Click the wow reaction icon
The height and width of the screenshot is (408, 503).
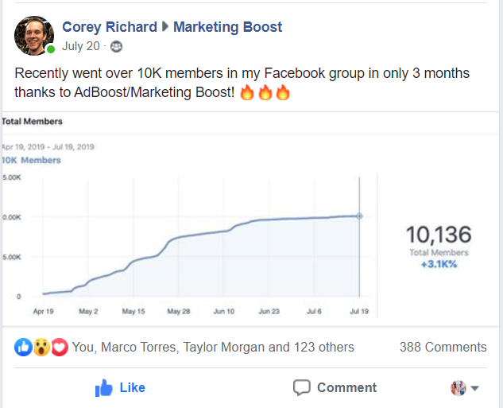click(41, 348)
